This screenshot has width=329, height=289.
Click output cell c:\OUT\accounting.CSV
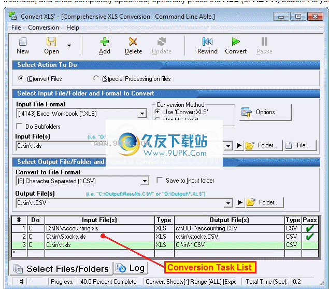(229, 228)
